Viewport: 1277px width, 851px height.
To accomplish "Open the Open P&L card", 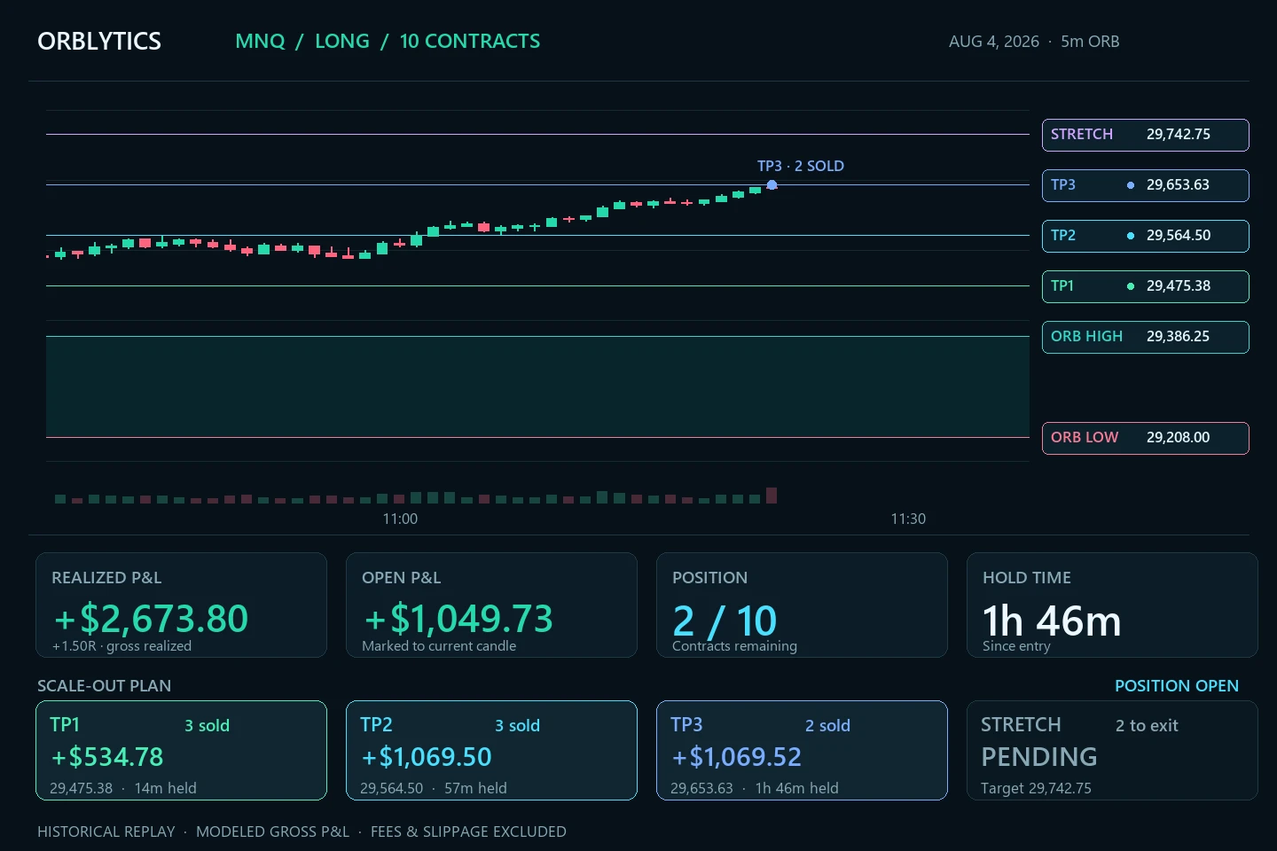I will (x=491, y=605).
